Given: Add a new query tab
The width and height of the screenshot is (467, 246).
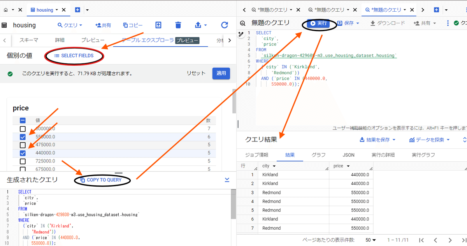Looking at the screenshot, I should (436, 10).
